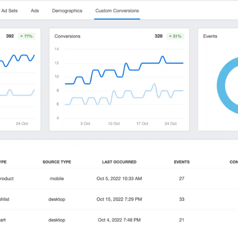The image size is (238, 230).
Task: Click the mobile source type cell
Action: pyautogui.click(x=57, y=179)
